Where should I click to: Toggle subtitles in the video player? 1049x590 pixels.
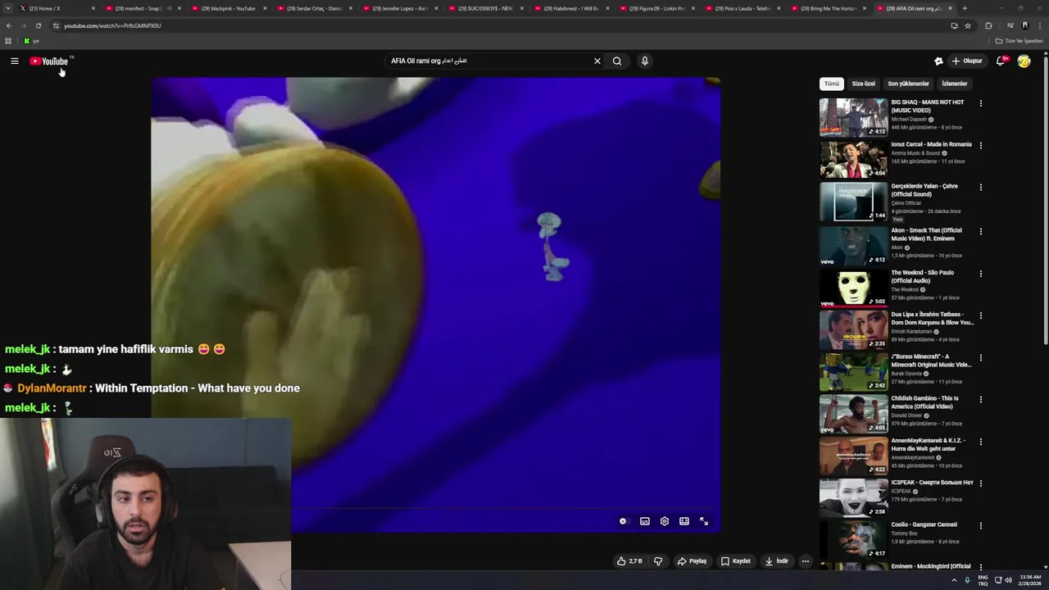(645, 521)
